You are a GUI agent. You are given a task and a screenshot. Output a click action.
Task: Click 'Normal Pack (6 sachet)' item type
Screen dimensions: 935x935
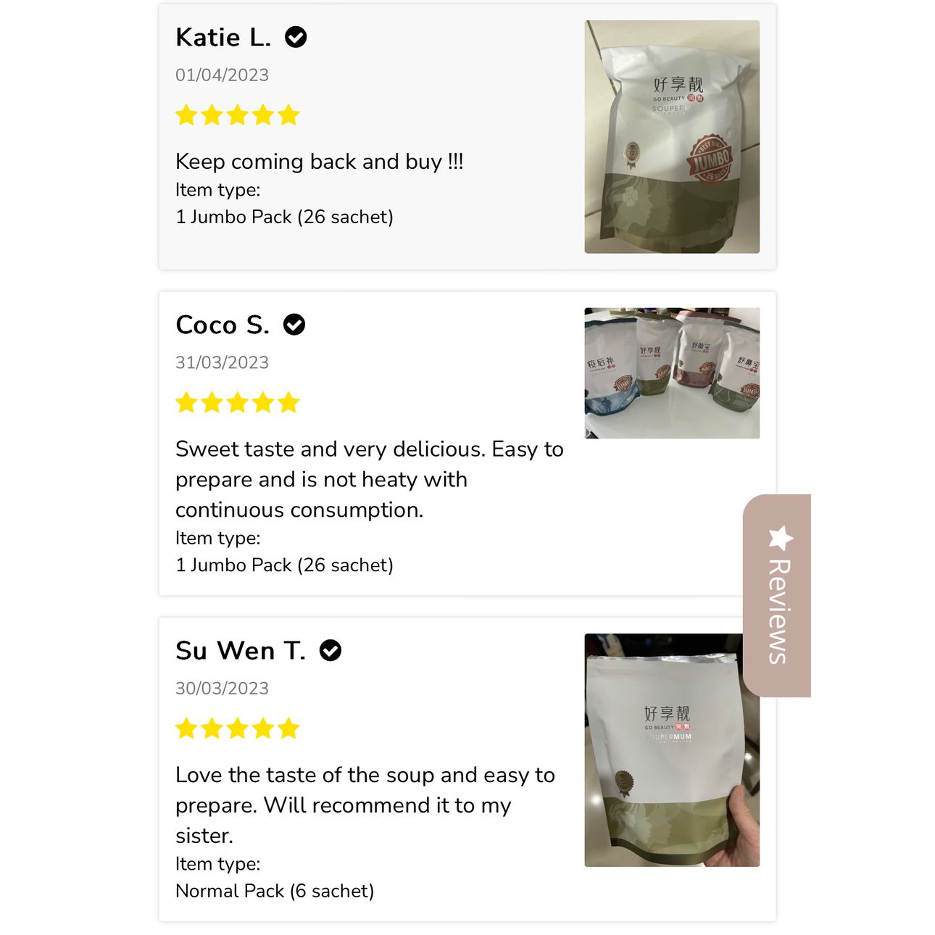[275, 891]
